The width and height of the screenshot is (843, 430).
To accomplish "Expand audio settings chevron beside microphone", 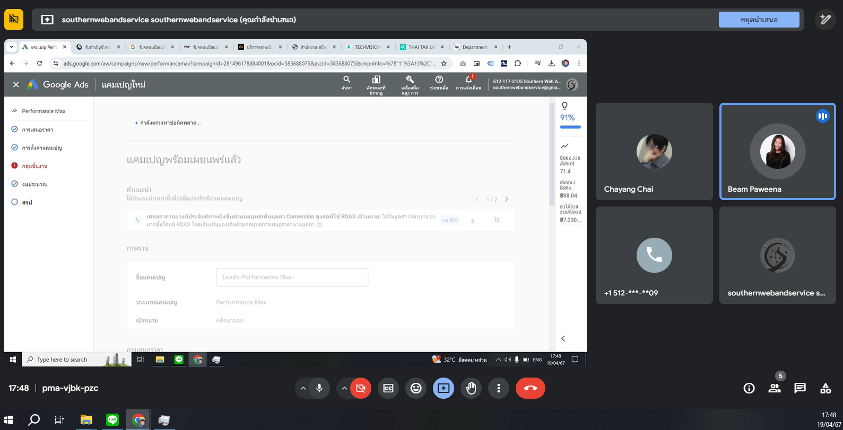I will 303,388.
